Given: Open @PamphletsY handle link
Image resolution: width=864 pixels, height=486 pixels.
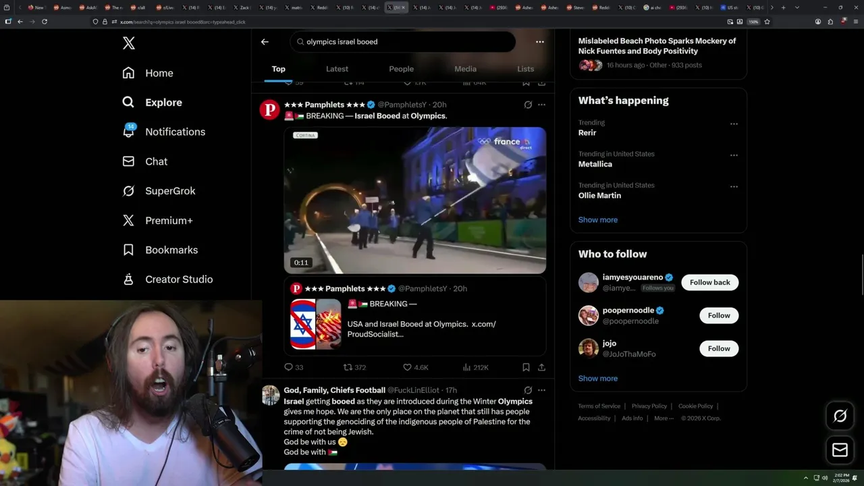Looking at the screenshot, I should click(x=402, y=105).
